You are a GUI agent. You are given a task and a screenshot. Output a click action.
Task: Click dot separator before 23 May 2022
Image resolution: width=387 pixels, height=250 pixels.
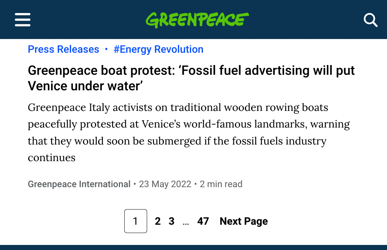pyautogui.click(x=135, y=184)
